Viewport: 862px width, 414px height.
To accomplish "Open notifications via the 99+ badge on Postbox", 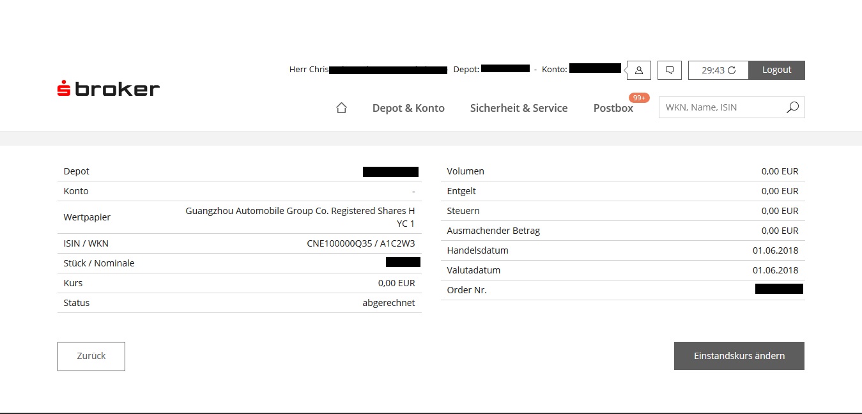I will coord(639,97).
